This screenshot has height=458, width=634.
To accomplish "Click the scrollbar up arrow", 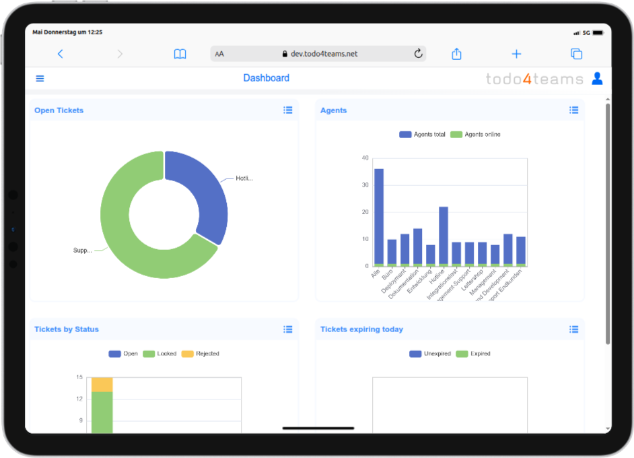I will 607,99.
